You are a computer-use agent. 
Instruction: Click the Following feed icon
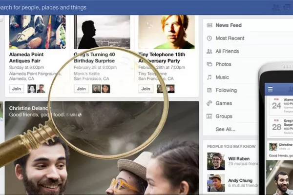coord(209,90)
